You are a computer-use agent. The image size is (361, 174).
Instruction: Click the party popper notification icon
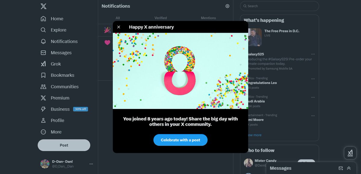click(x=107, y=30)
